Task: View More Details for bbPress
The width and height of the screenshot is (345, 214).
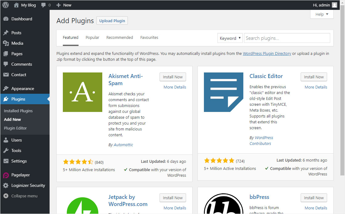Action: tap(316, 208)
